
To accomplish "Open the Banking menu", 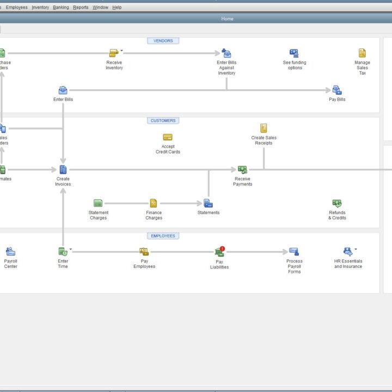I will point(61,7).
